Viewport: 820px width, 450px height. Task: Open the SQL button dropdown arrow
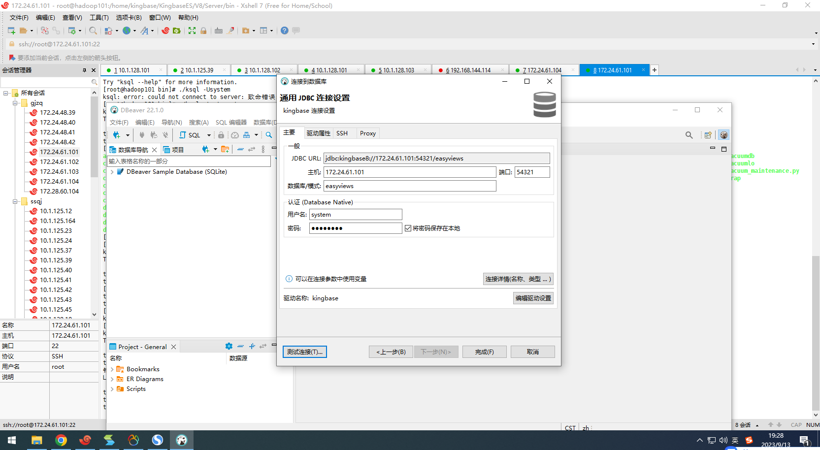point(209,135)
